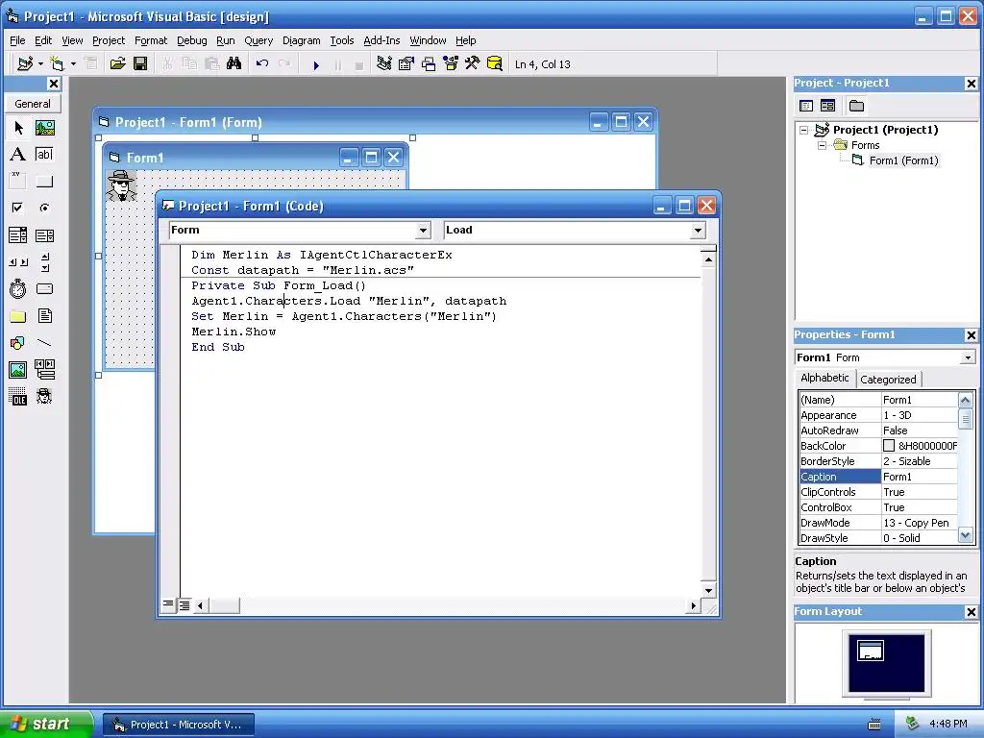Click the Add Form toolbar icon
984x738 pixels.
click(57, 64)
